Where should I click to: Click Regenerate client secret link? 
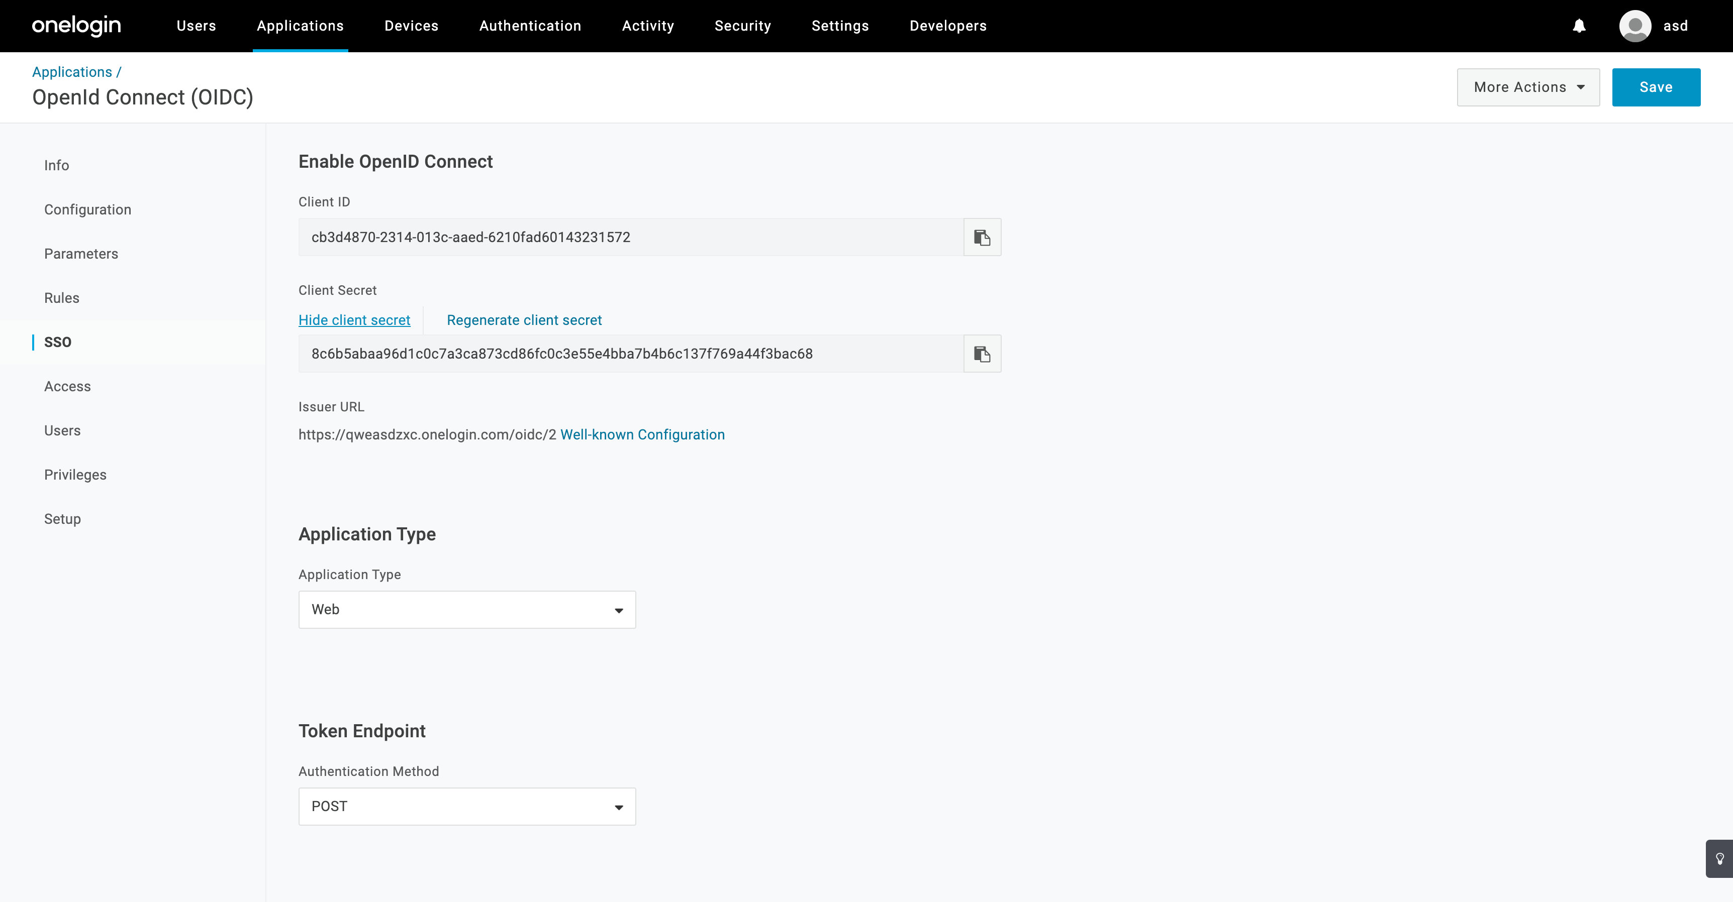[x=524, y=320]
